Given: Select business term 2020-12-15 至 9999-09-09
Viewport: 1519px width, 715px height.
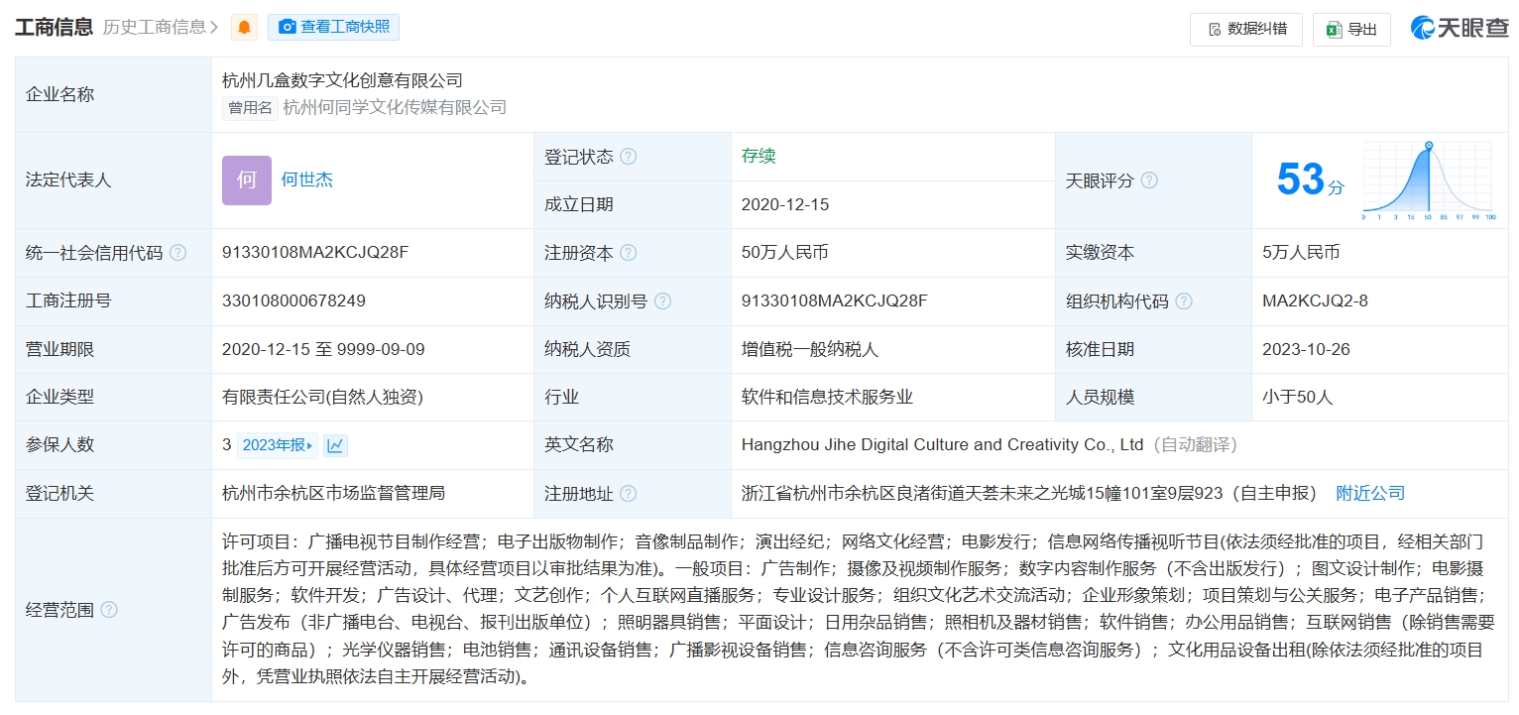Looking at the screenshot, I should [323, 349].
